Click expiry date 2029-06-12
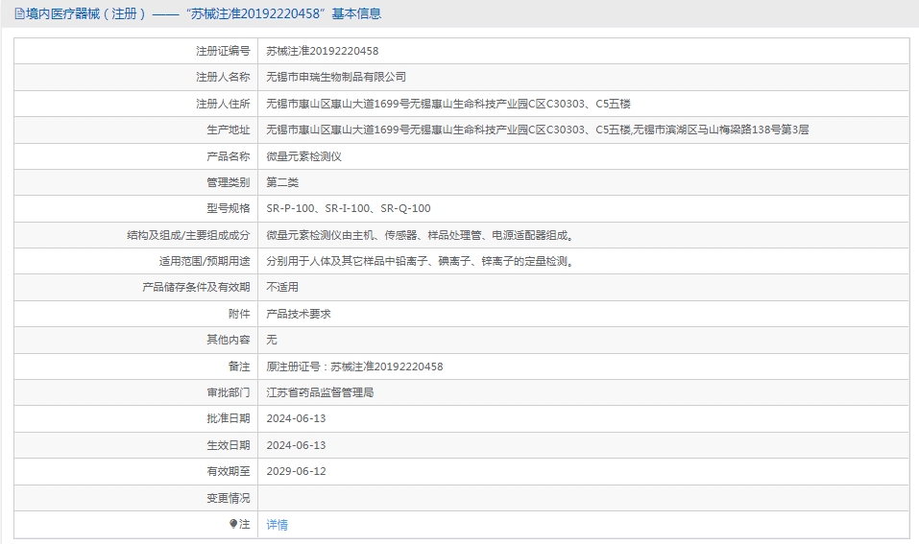 click(296, 471)
